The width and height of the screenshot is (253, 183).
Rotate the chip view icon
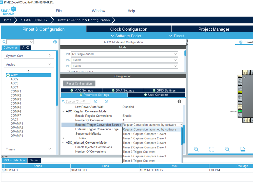pos(243,149)
